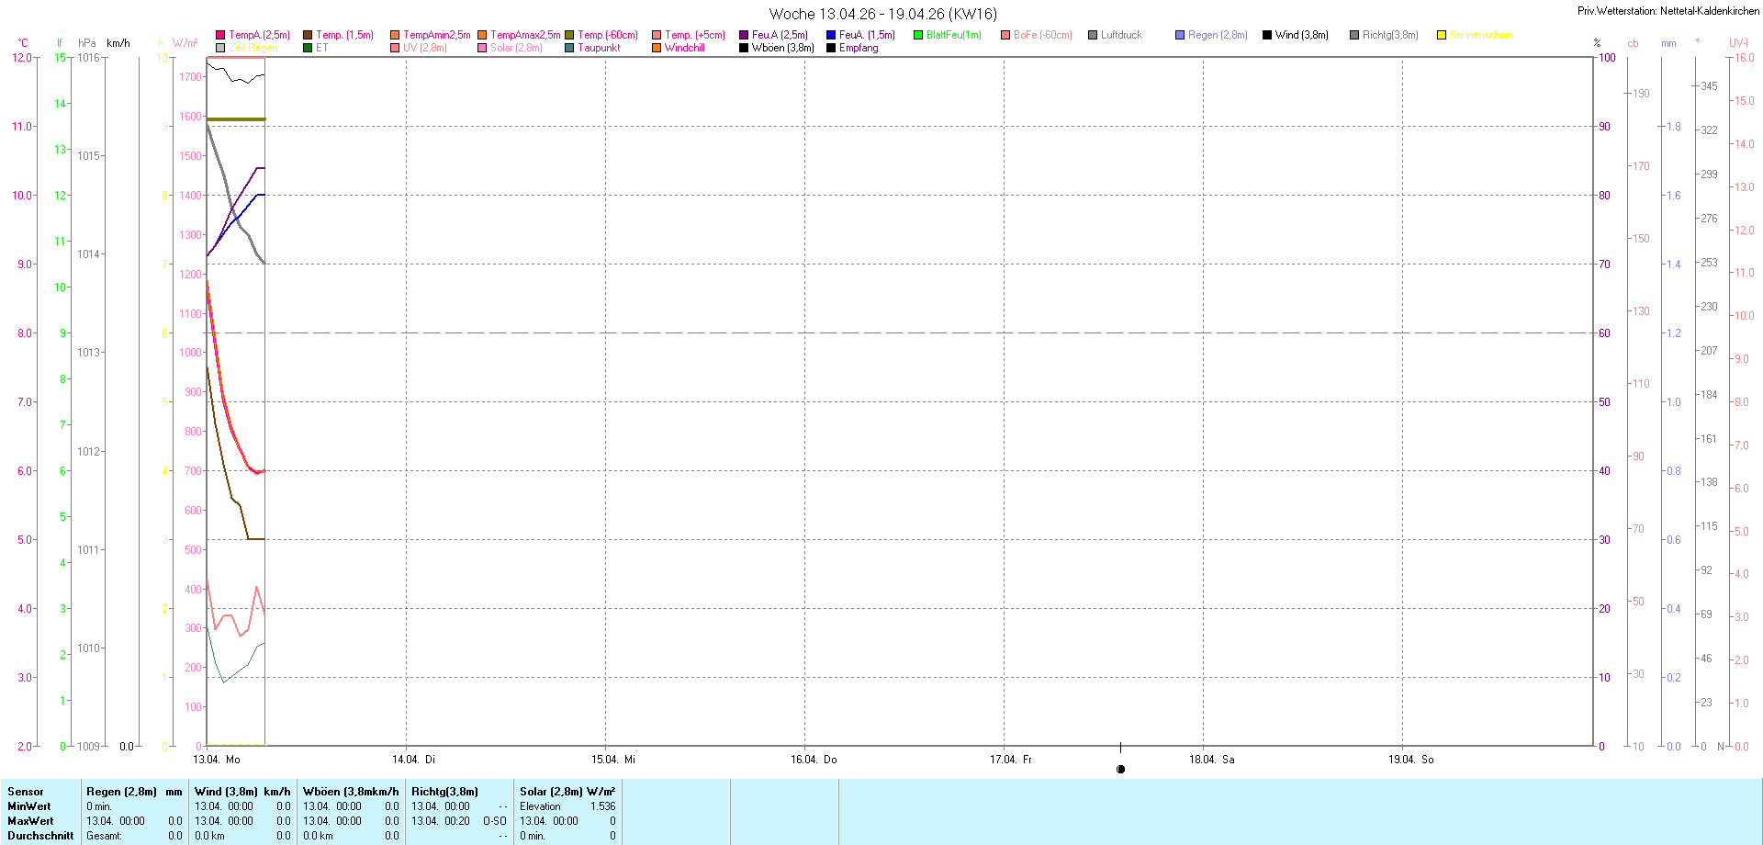
Task: Click the chart title Woche 13.04.26 - 19.04.26
Action: (882, 14)
